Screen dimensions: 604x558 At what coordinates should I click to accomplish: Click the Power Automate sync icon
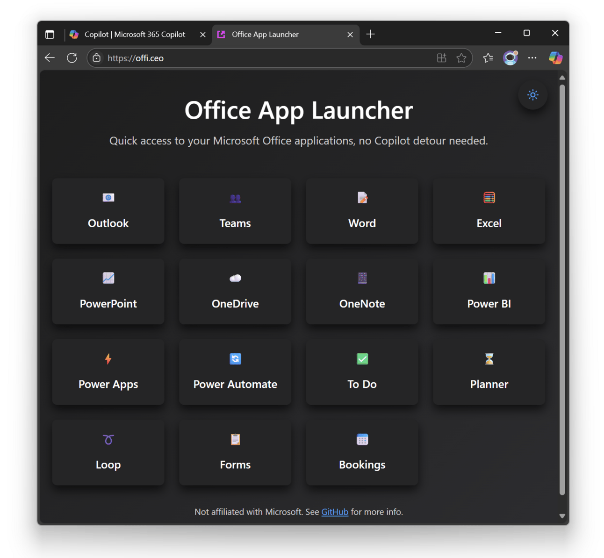[235, 358]
